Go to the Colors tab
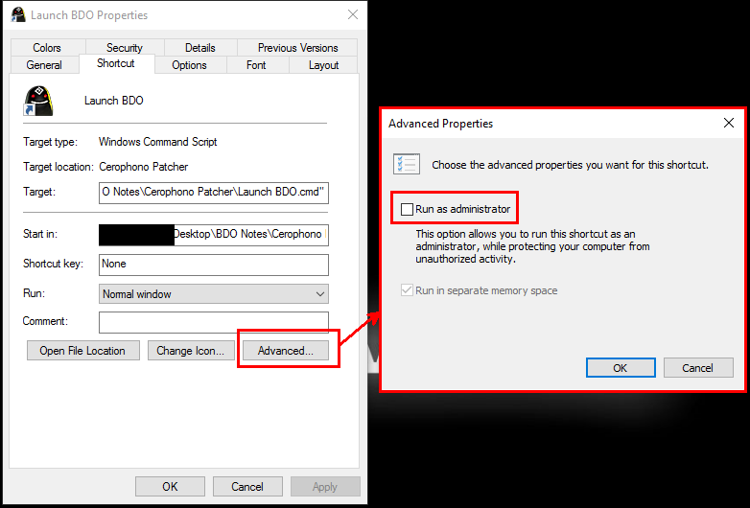This screenshot has height=508, width=750. click(x=47, y=48)
